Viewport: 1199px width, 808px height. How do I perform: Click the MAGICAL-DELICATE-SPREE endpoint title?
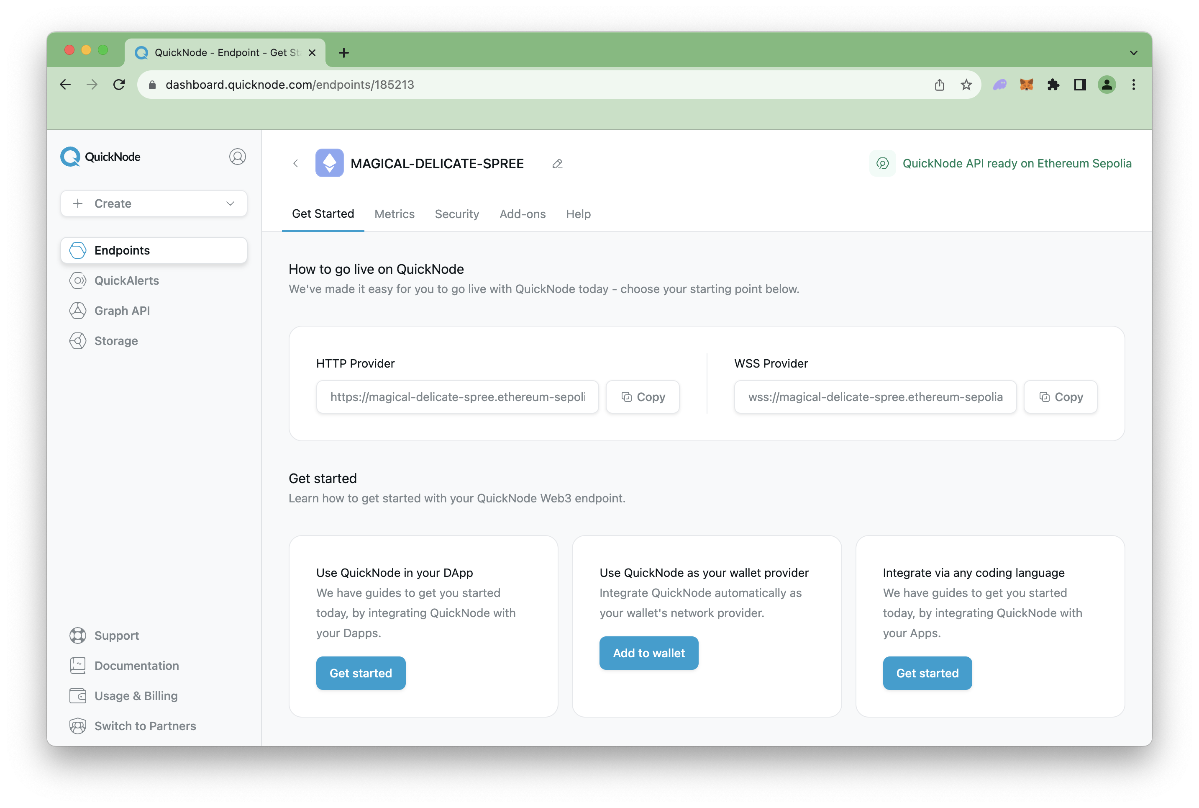pos(437,164)
